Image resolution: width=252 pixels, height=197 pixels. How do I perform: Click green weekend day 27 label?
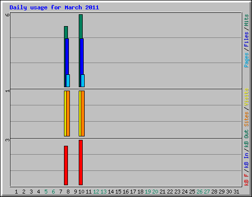pyautogui.click(x=207, y=192)
